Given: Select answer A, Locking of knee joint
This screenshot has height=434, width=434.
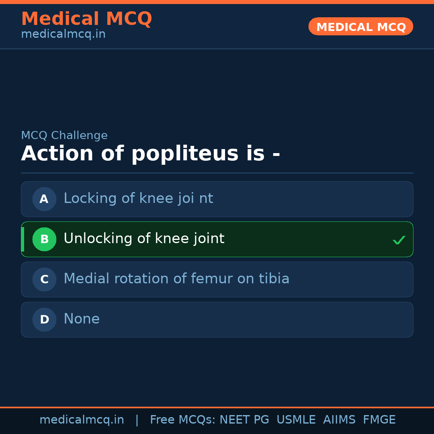Looking at the screenshot, I should [217, 199].
